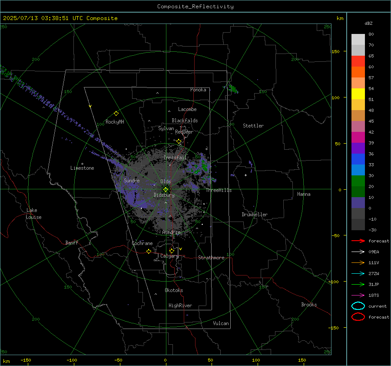Click the 48 value in dBZ legend
This screenshot has height=366, width=391.
tap(371, 110)
